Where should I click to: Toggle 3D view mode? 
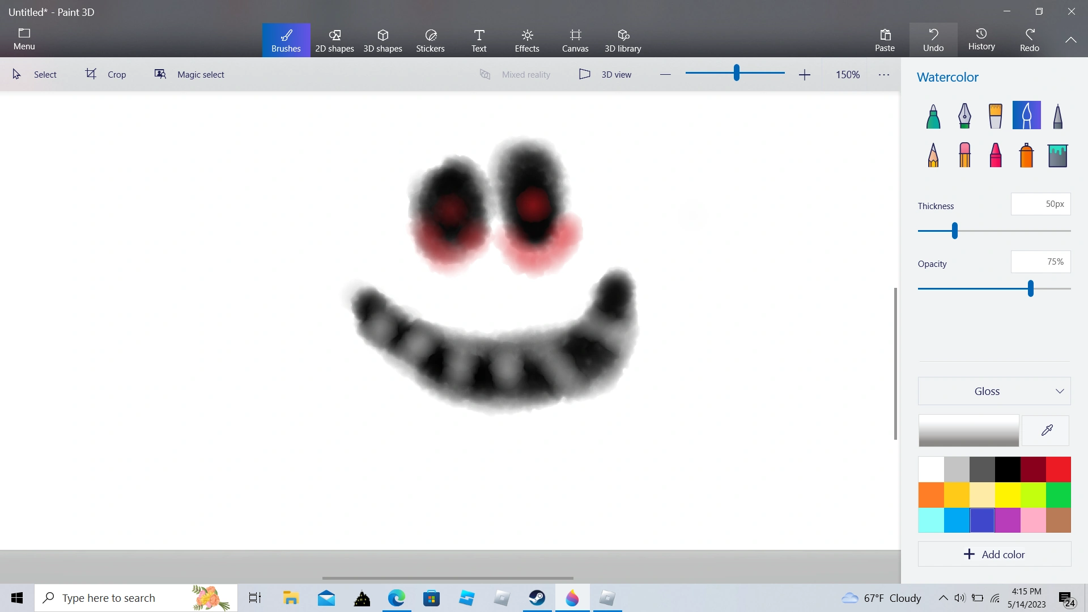[605, 74]
